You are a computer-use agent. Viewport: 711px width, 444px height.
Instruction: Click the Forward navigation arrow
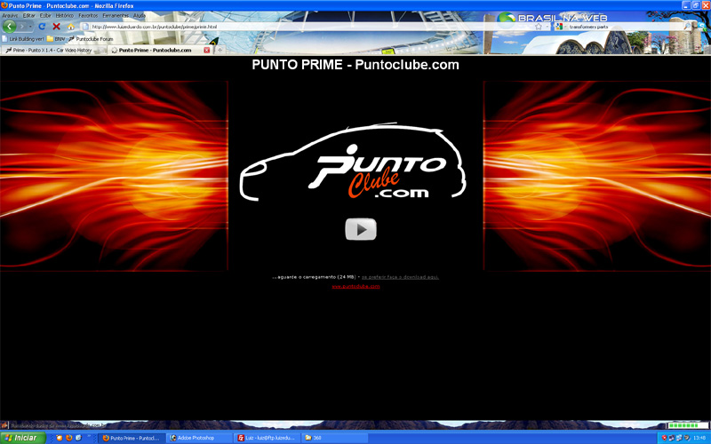click(21, 27)
